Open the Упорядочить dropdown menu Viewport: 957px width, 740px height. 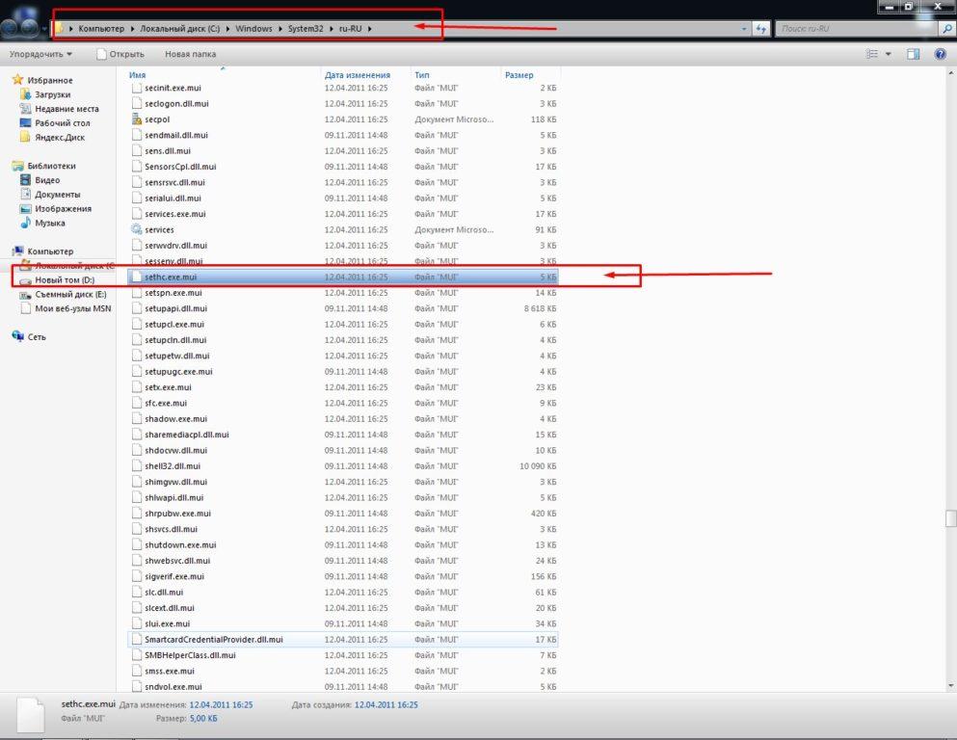pos(40,54)
